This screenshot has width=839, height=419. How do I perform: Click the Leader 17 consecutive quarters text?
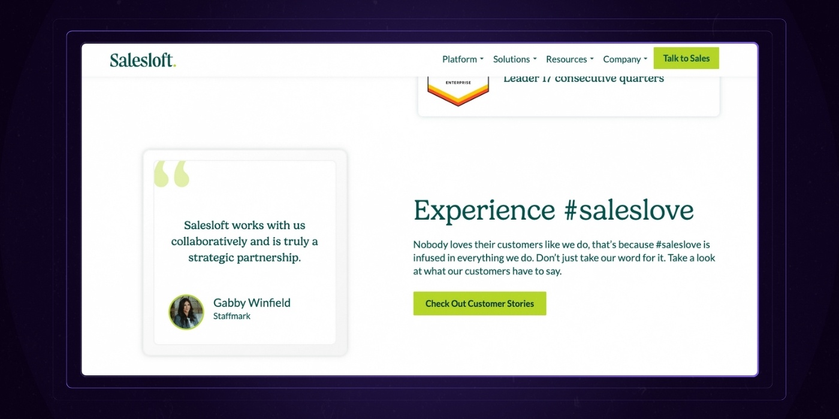583,78
